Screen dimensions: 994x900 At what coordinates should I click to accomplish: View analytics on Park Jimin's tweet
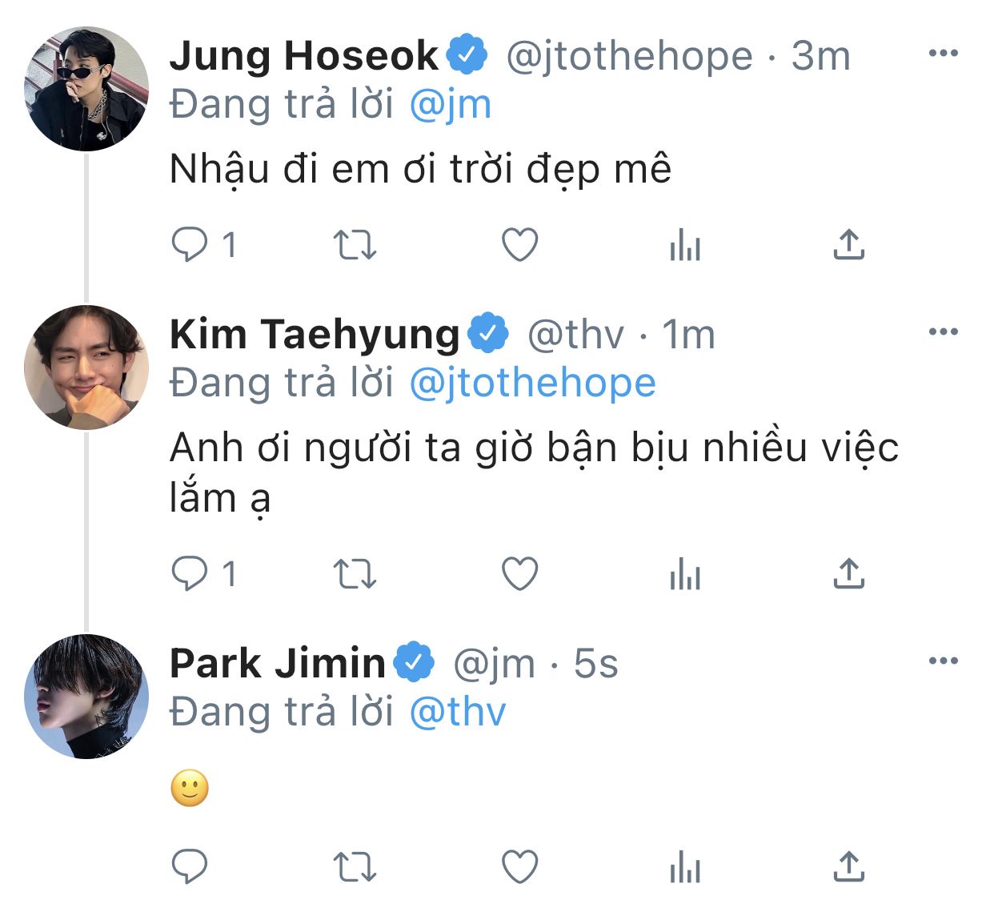(x=684, y=867)
